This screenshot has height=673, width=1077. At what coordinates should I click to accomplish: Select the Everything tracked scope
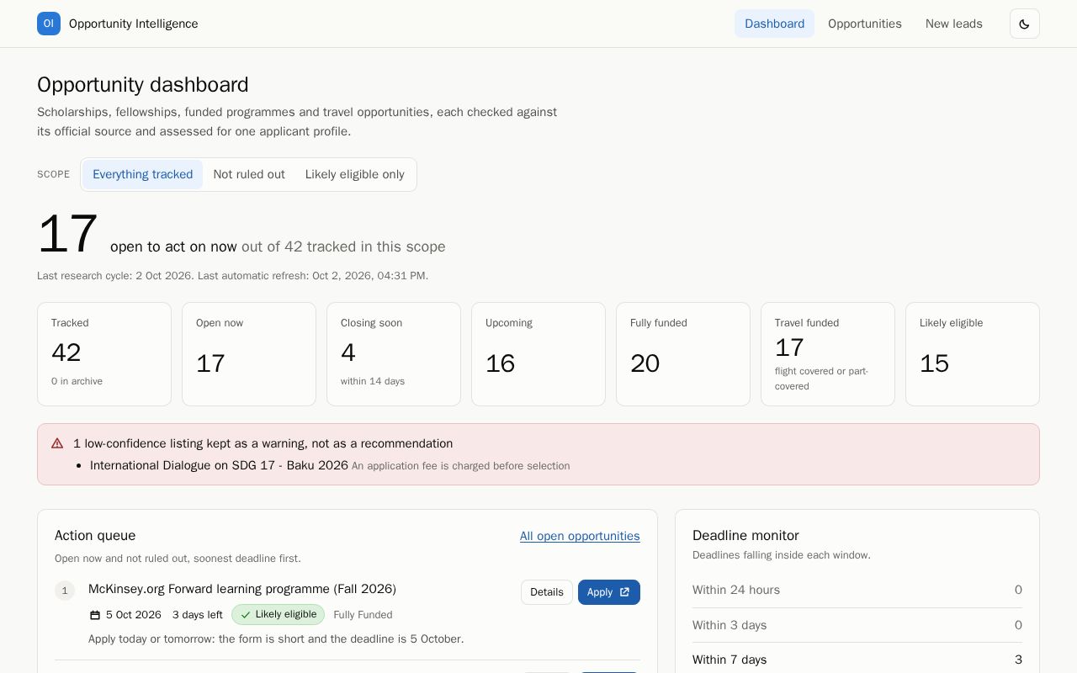pos(142,174)
